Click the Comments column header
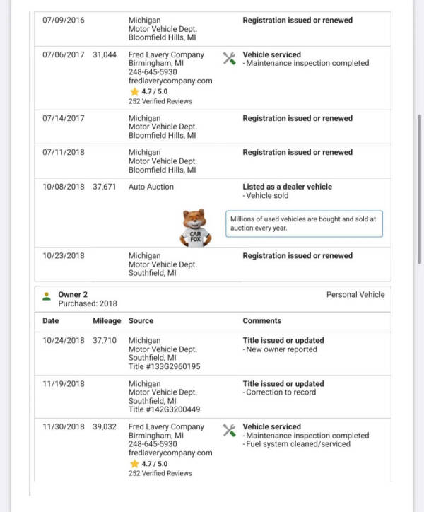 [261, 321]
